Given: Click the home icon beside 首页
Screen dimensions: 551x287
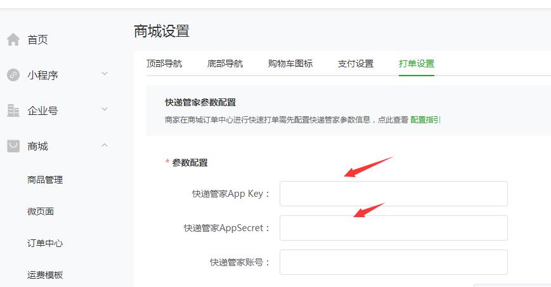Looking at the screenshot, I should [x=13, y=40].
